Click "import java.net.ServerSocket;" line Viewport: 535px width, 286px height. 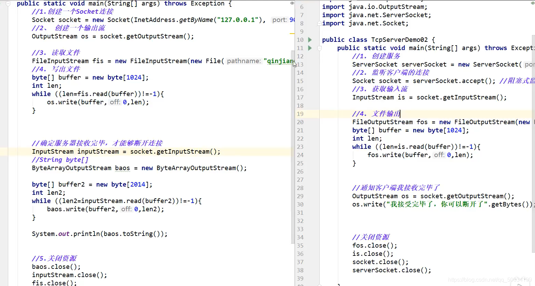(376, 15)
